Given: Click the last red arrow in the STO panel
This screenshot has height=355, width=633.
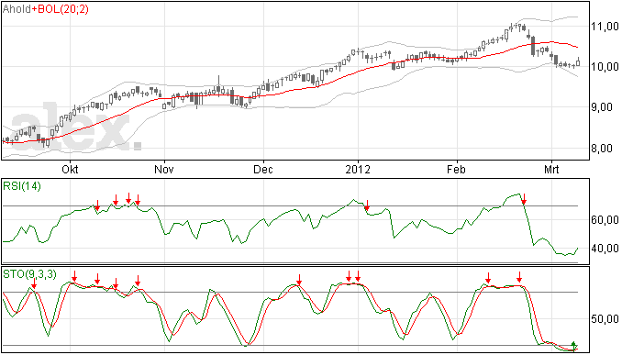Looking at the screenshot, I should click(519, 277).
